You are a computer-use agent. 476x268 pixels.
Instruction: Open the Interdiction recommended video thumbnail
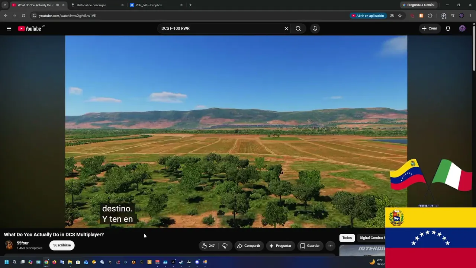tap(362, 250)
